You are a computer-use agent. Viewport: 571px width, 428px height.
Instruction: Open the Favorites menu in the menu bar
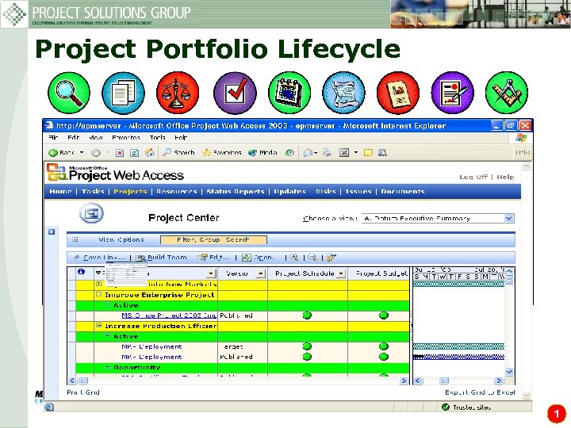point(126,138)
